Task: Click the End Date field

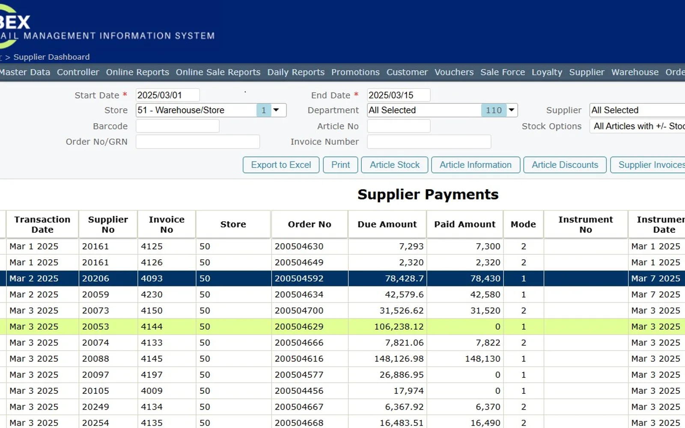Action: tap(399, 95)
